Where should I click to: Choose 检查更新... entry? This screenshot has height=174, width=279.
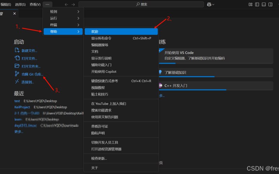pyautogui.click(x=121, y=159)
